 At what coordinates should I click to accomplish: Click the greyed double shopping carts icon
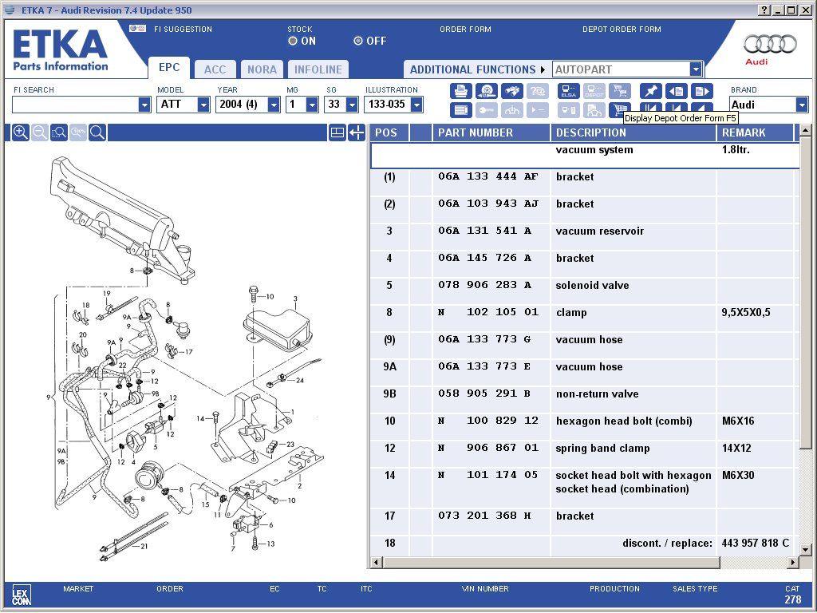[619, 92]
